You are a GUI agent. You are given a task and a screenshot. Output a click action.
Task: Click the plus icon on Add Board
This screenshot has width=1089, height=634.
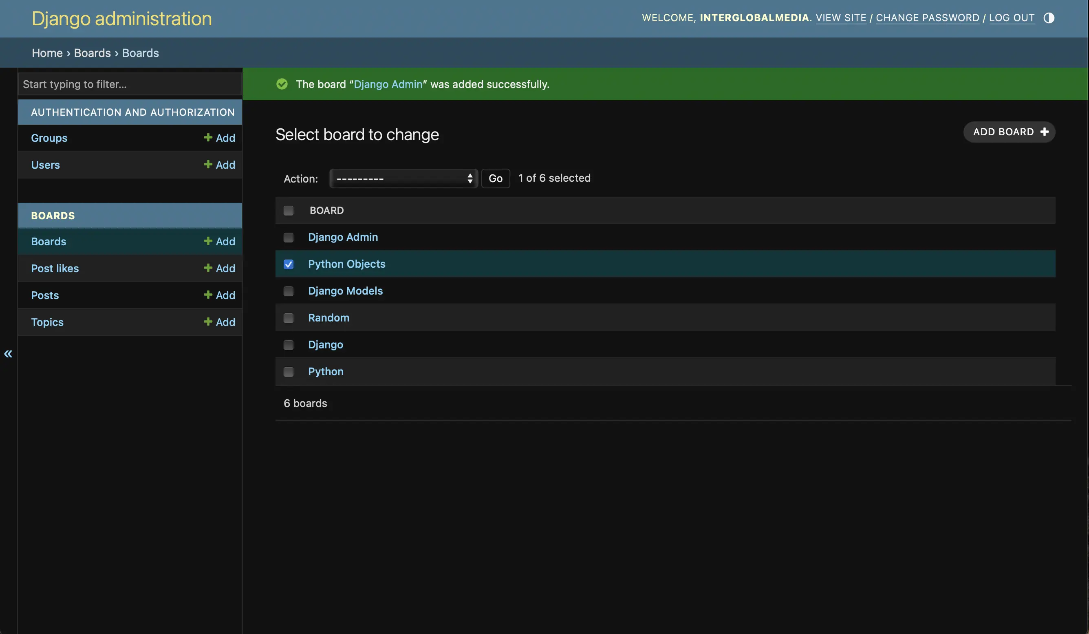pos(1045,132)
